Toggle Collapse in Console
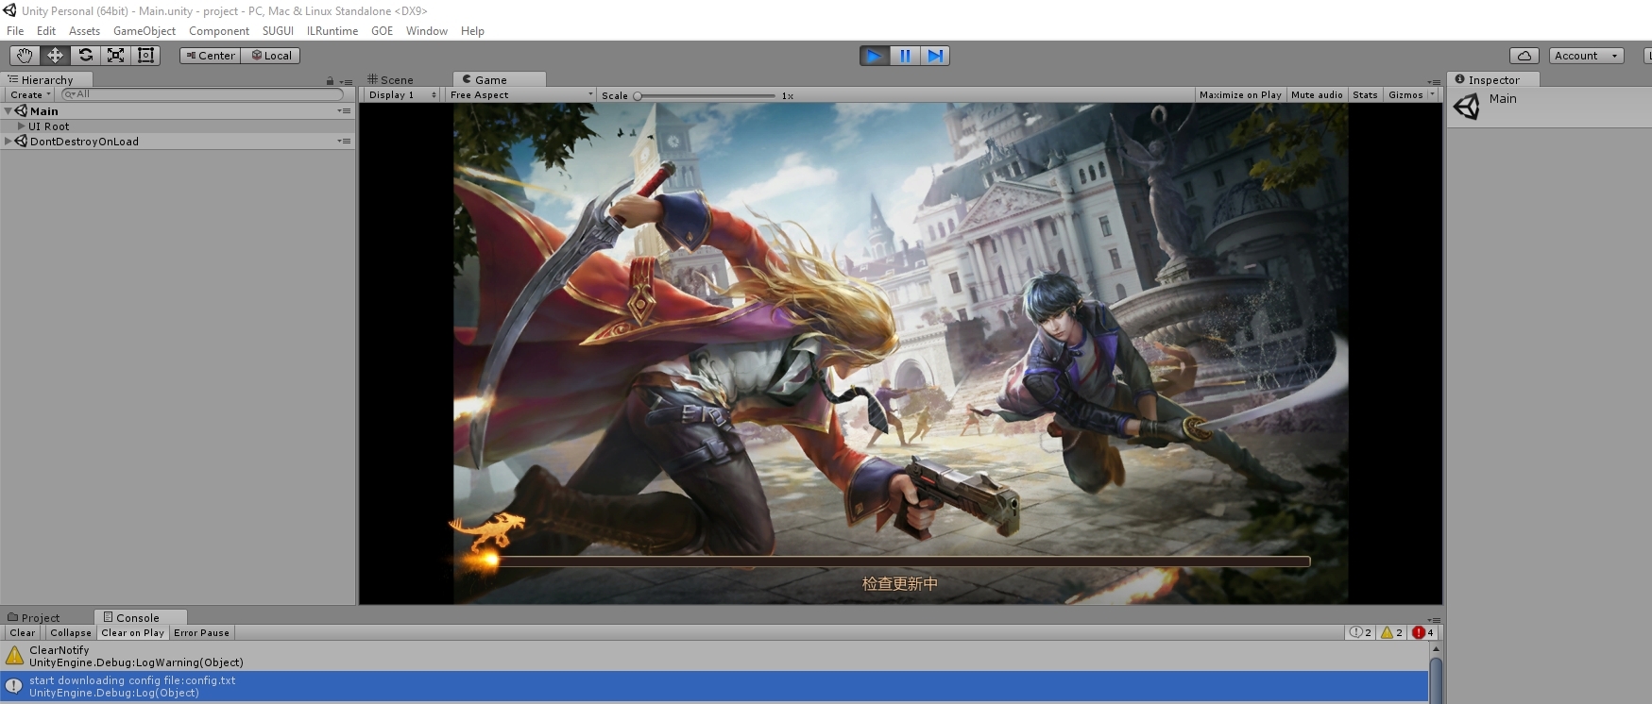The image size is (1652, 704). point(71,632)
